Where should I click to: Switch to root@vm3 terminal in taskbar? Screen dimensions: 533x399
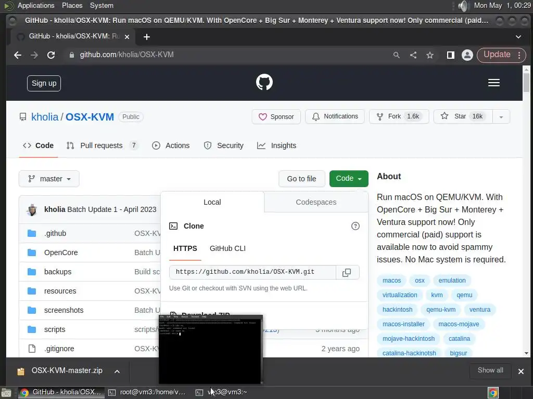(147, 393)
